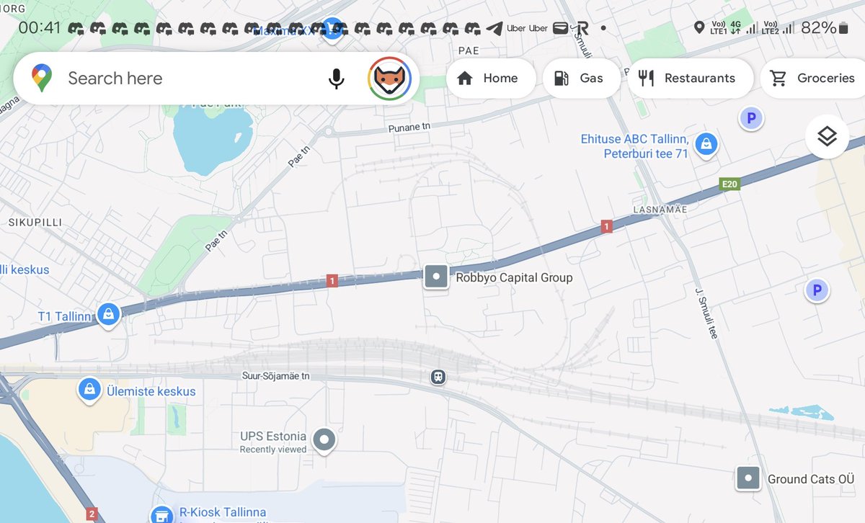This screenshot has width=865, height=523.
Task: Open the fox profile avatar menu
Action: (x=390, y=79)
